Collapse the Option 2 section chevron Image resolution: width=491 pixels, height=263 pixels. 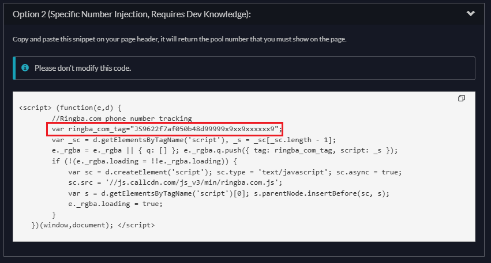(x=470, y=13)
